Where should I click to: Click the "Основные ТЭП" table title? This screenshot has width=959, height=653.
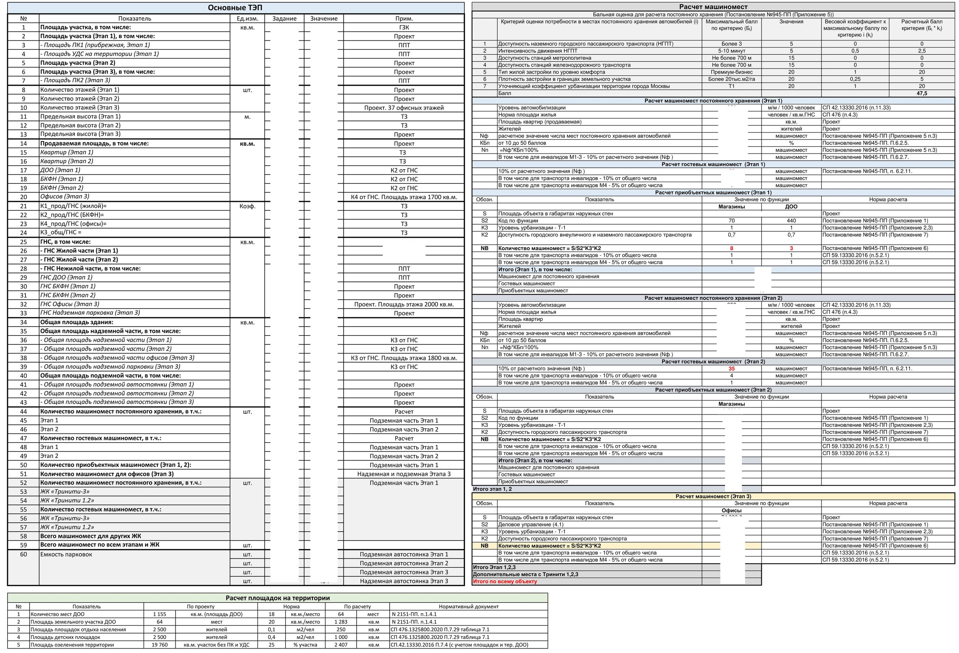[x=235, y=8]
